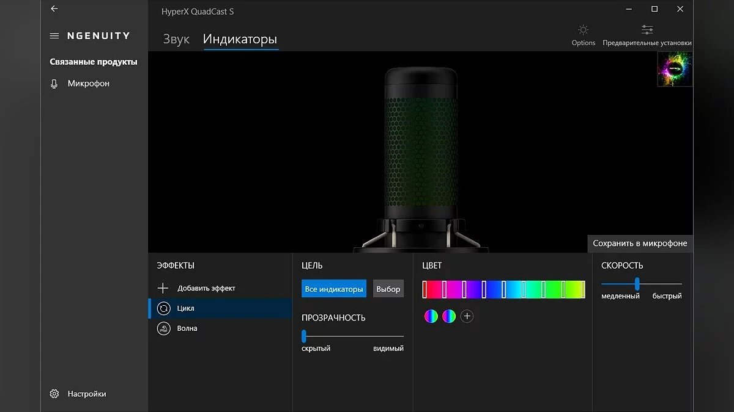Click the Скорость speed slider handle
Image resolution: width=734 pixels, height=412 pixels.
point(637,284)
